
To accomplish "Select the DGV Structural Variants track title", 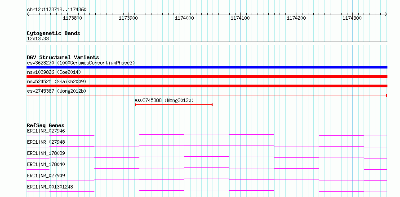I will tap(63, 57).
